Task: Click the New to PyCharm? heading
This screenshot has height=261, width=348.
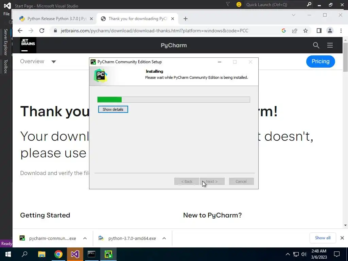Action: coord(212,215)
